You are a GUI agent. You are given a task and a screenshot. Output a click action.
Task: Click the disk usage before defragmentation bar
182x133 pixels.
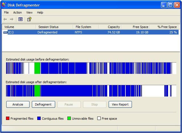pyautogui.click(x=91, y=68)
